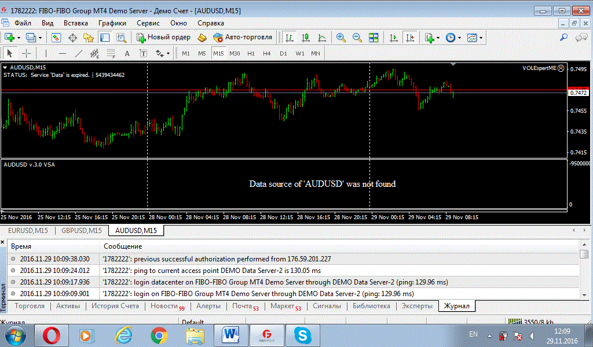Switch timeframe to D1
This screenshot has width=593, height=347.
[x=283, y=54]
